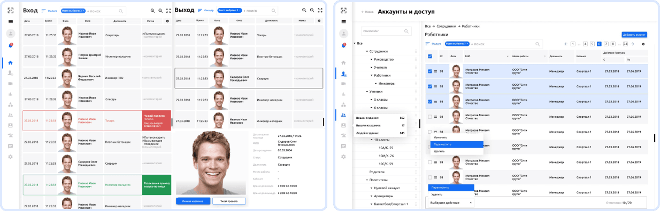Click the user avatar in the Вход/Выход window sidebar
The height and width of the screenshot is (211, 660).
point(11,33)
